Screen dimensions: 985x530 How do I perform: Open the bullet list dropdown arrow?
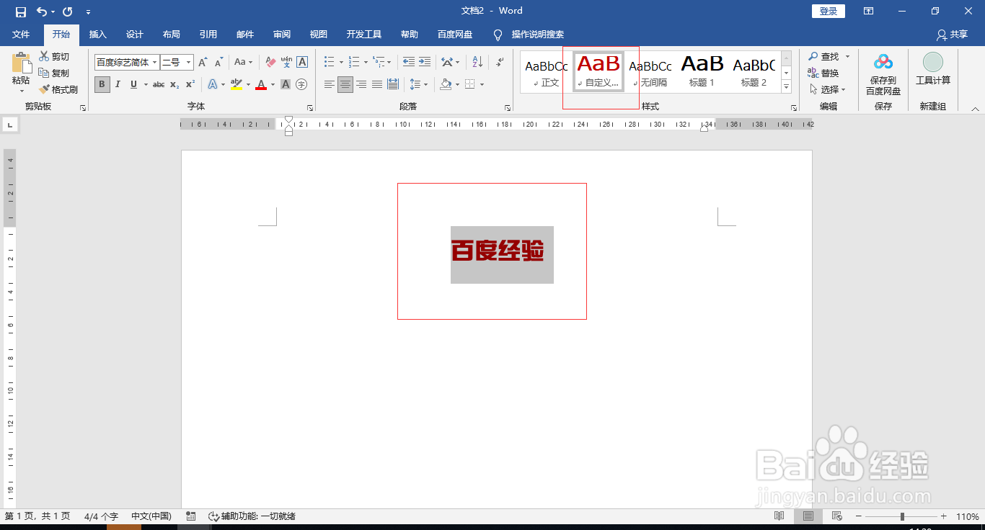(x=341, y=63)
